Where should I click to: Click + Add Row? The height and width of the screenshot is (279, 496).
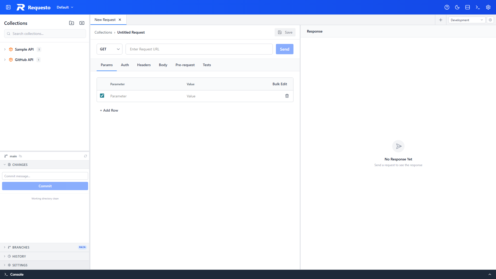click(x=109, y=110)
